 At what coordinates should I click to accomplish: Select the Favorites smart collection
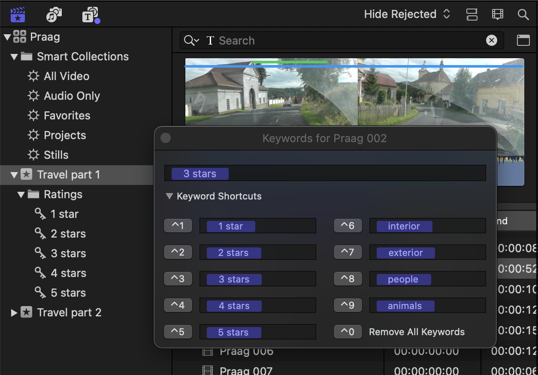67,116
